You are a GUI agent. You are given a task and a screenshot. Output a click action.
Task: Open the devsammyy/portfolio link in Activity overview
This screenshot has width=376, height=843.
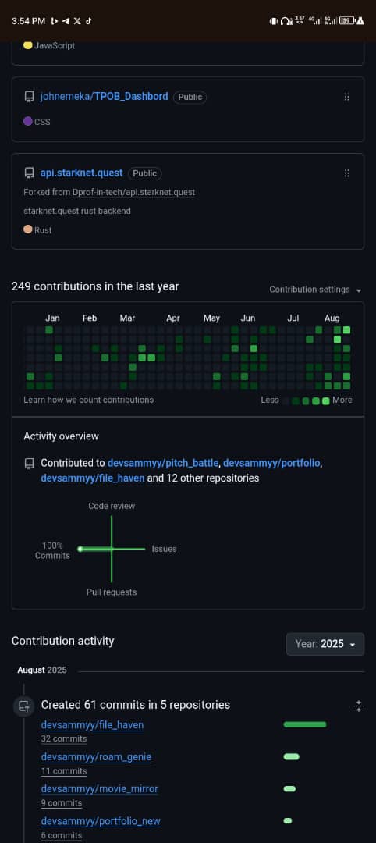271,463
